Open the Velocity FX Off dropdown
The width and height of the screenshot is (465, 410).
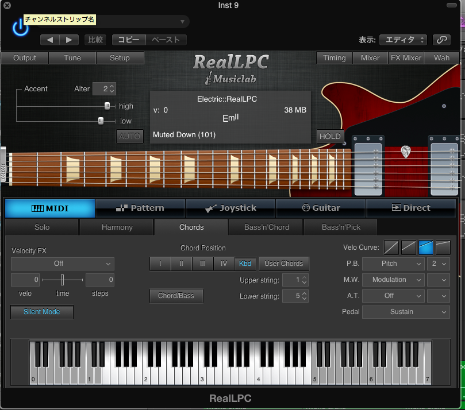coord(63,264)
